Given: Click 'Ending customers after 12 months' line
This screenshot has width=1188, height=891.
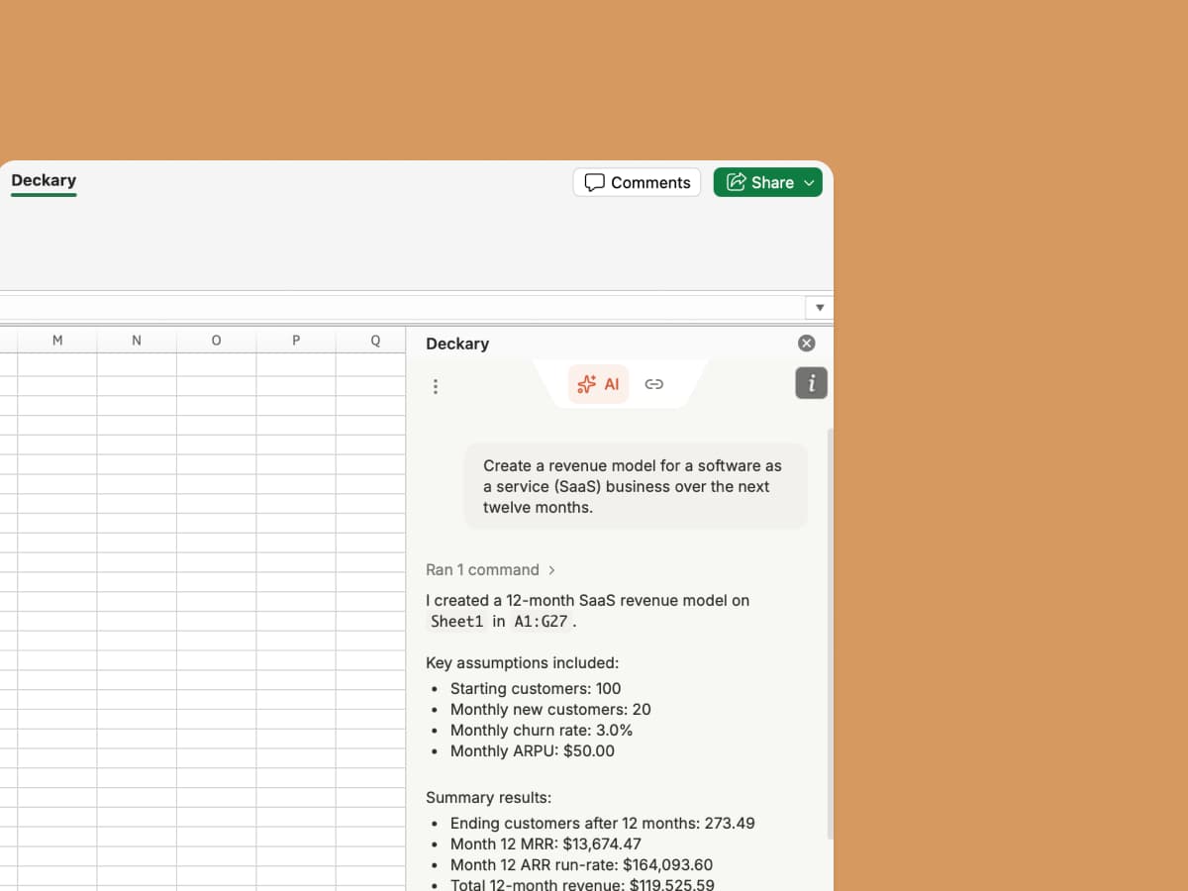Looking at the screenshot, I should pos(603,823).
